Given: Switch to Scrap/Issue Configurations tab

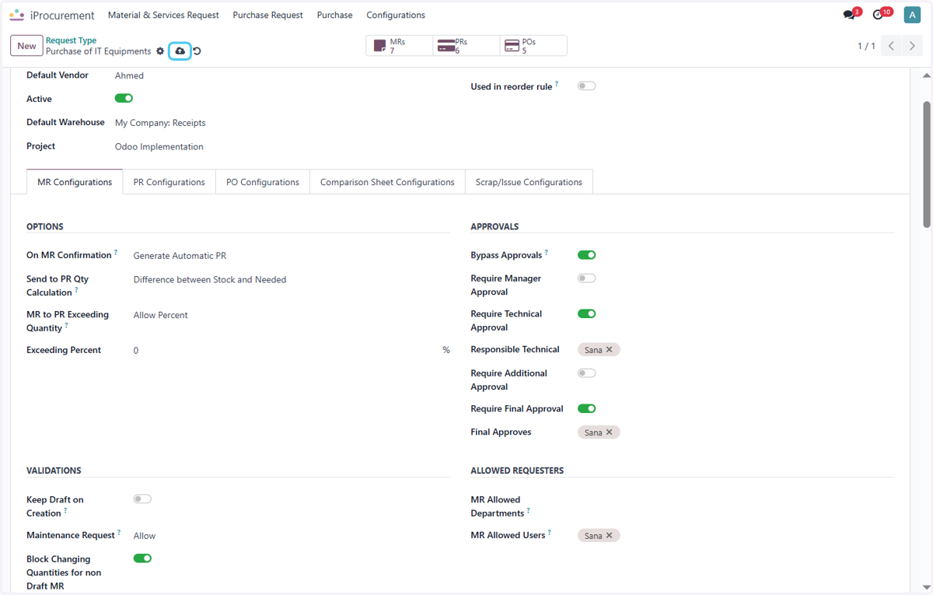Looking at the screenshot, I should (529, 182).
